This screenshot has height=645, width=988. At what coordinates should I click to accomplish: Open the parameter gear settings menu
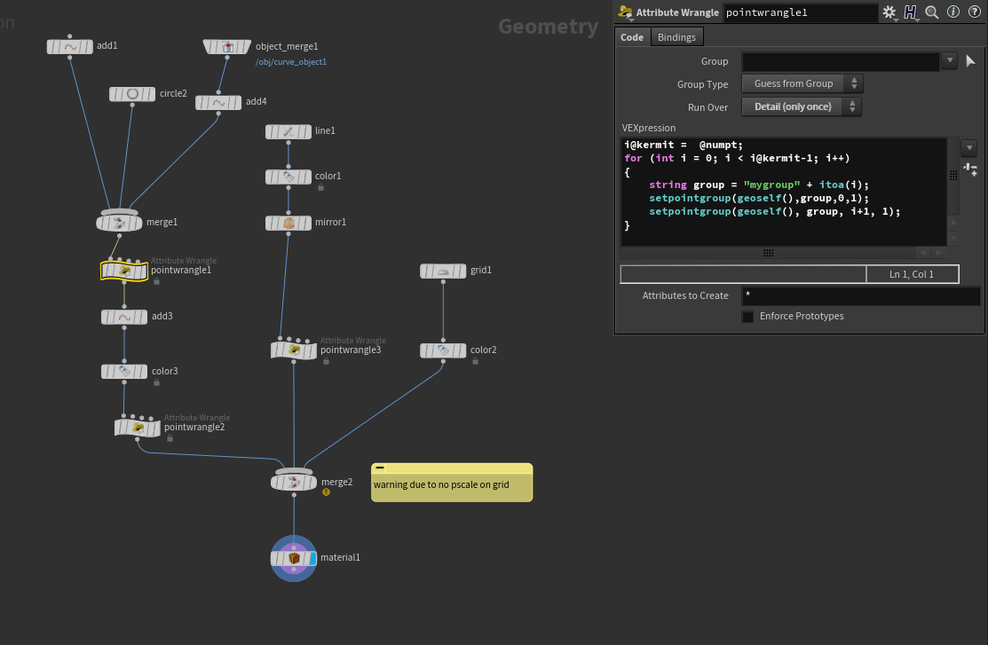click(889, 12)
